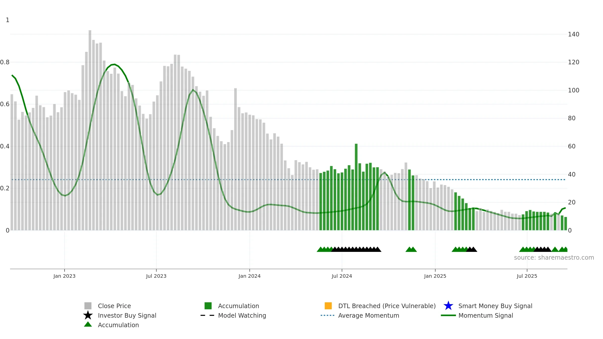Click the 80 right-axis price label
The height and width of the screenshot is (339, 603).
tap(572, 118)
